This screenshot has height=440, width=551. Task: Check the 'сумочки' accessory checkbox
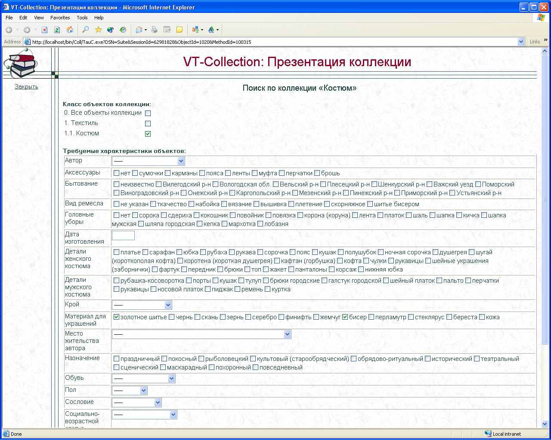click(x=135, y=173)
